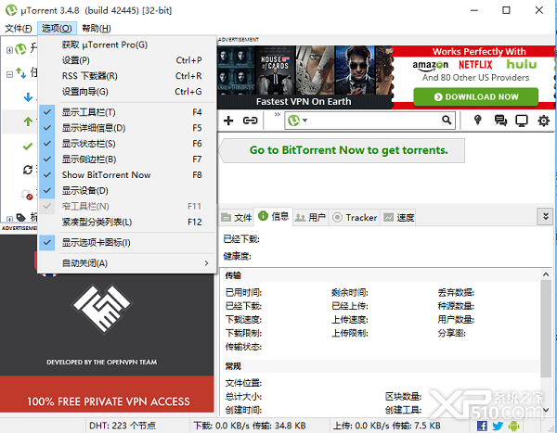Screen dimensions: 557x433
Task: Open the search engine dropdown arrow
Action: pos(304,121)
